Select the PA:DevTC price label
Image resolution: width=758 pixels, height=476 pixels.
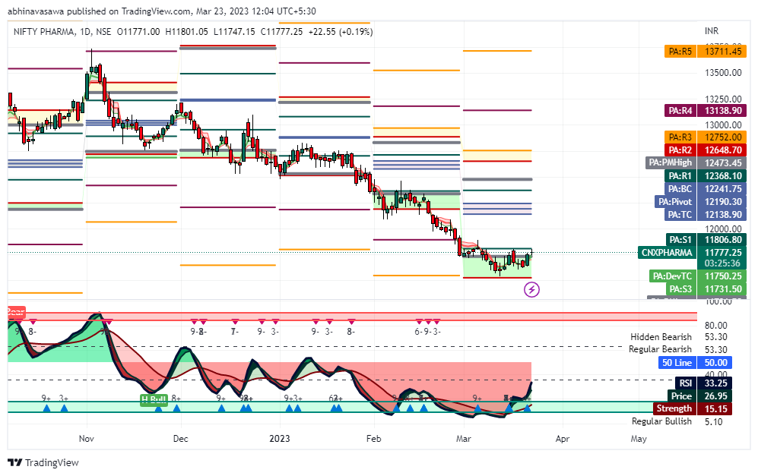click(672, 276)
